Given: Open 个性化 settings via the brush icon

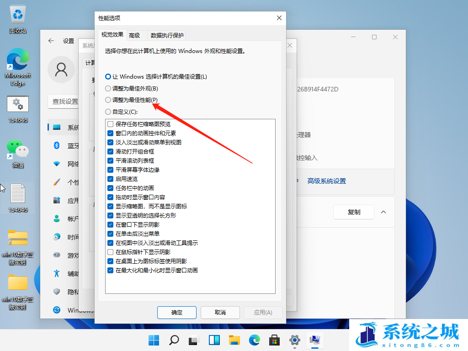Looking at the screenshot, I should pyautogui.click(x=56, y=182).
